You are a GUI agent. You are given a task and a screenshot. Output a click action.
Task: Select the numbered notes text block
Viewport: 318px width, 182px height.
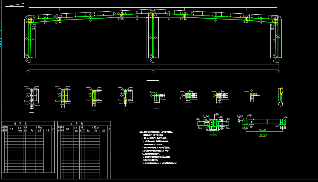coord(158,148)
